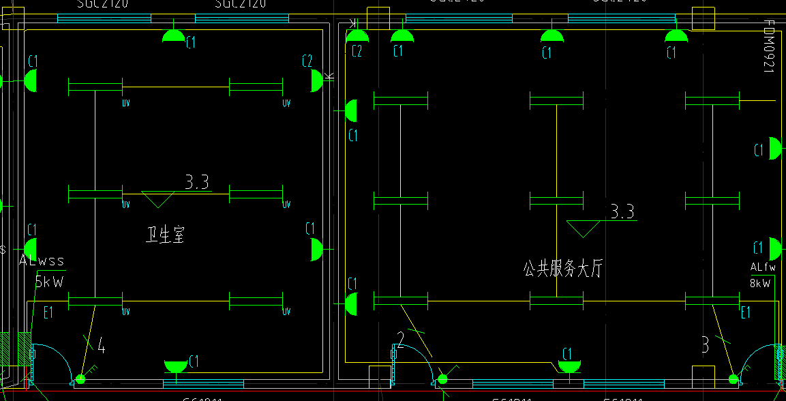Select top-left UV light fixture in 卫生室
The image size is (786, 401).
coord(95,87)
